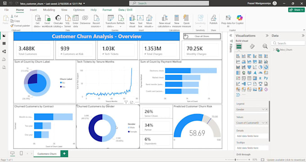Switch to Table view in left sidebar
The width and height of the screenshot is (306, 162).
tap(4, 44)
